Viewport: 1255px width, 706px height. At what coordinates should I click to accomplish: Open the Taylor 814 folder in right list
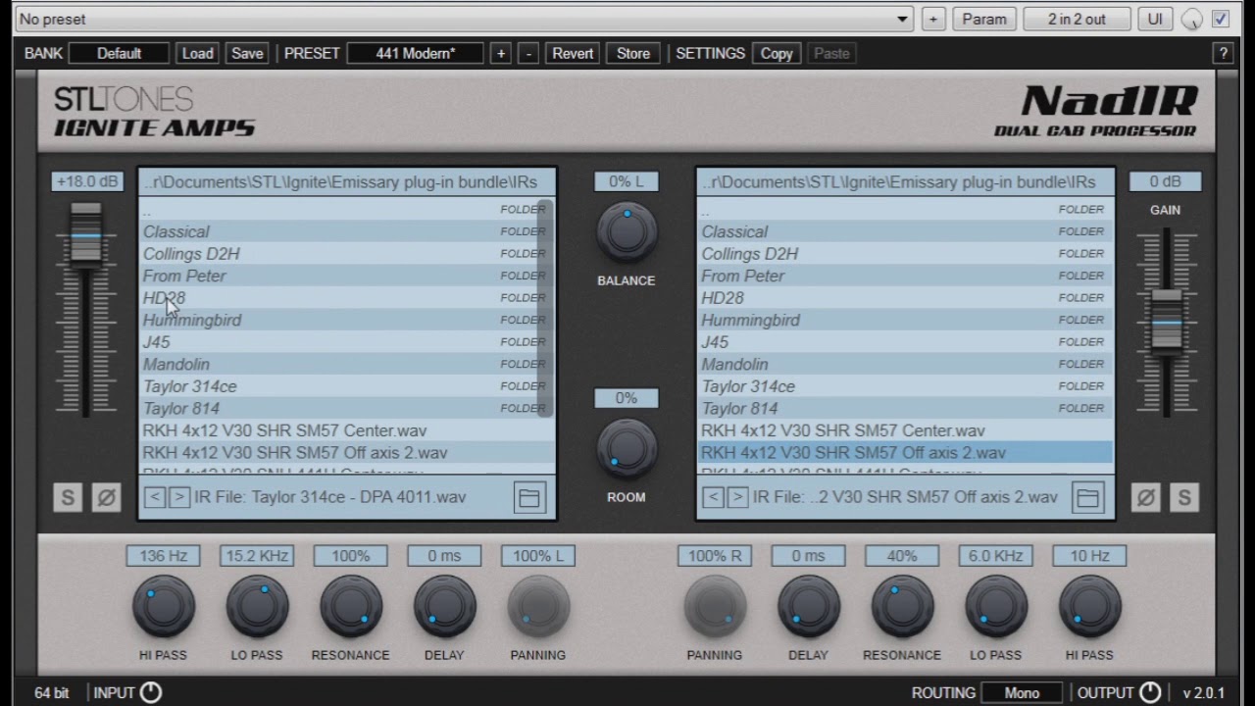click(906, 408)
